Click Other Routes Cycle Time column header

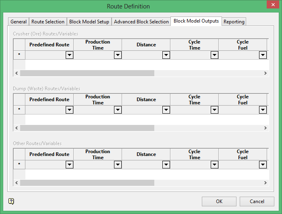click(195, 154)
